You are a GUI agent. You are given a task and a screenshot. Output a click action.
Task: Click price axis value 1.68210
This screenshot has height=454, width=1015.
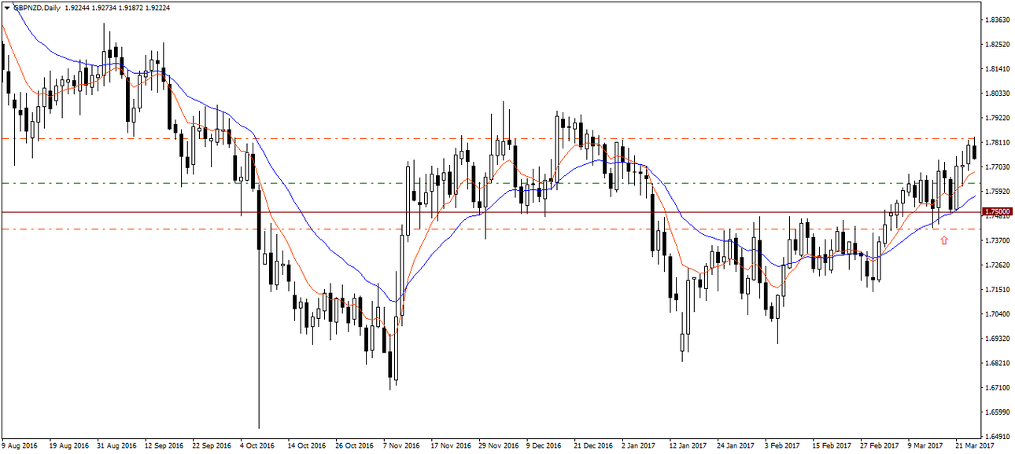point(999,363)
